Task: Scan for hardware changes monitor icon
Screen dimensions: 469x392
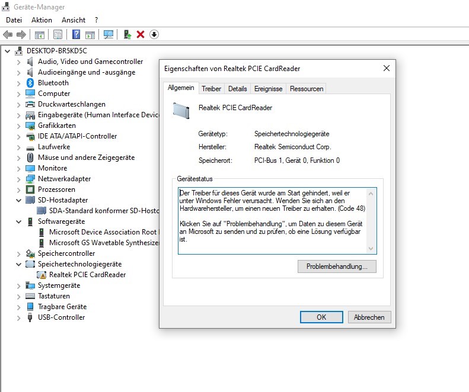Action: click(x=109, y=35)
